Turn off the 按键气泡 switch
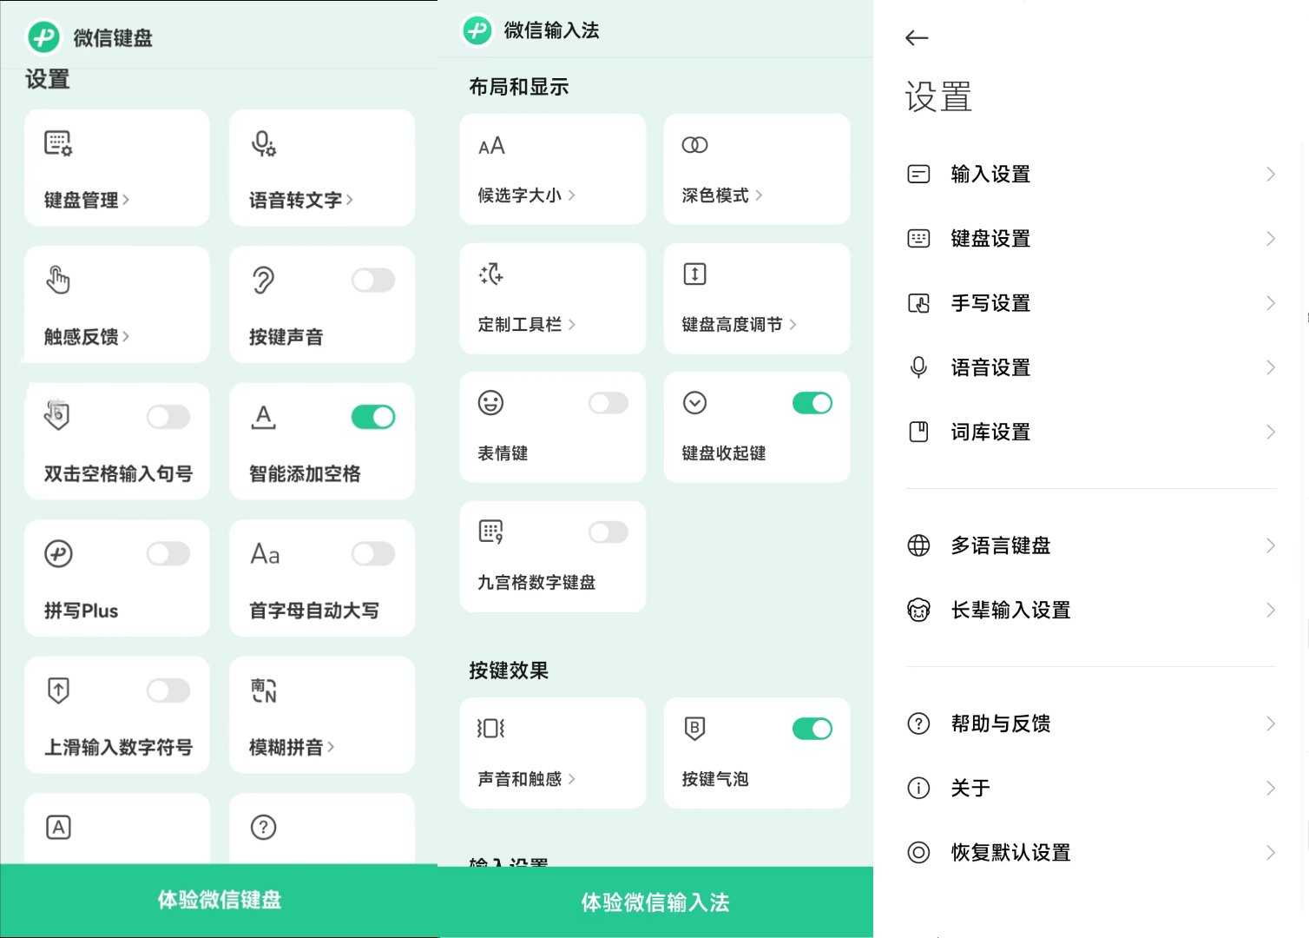The height and width of the screenshot is (938, 1309). (x=812, y=728)
